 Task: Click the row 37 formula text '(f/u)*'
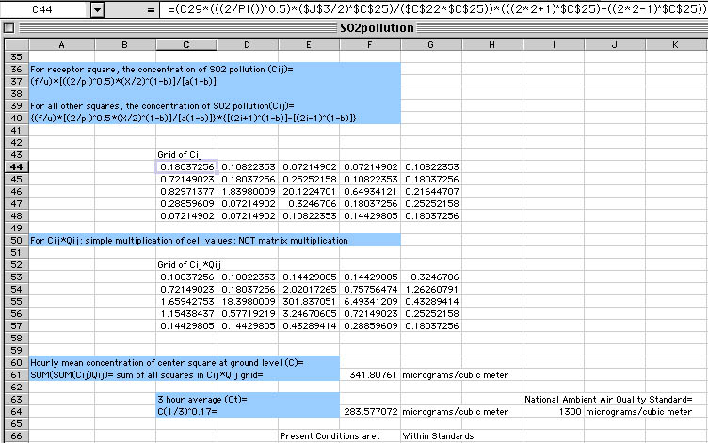point(123,81)
